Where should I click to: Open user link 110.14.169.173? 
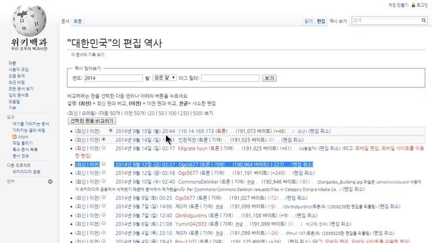tap(196, 131)
